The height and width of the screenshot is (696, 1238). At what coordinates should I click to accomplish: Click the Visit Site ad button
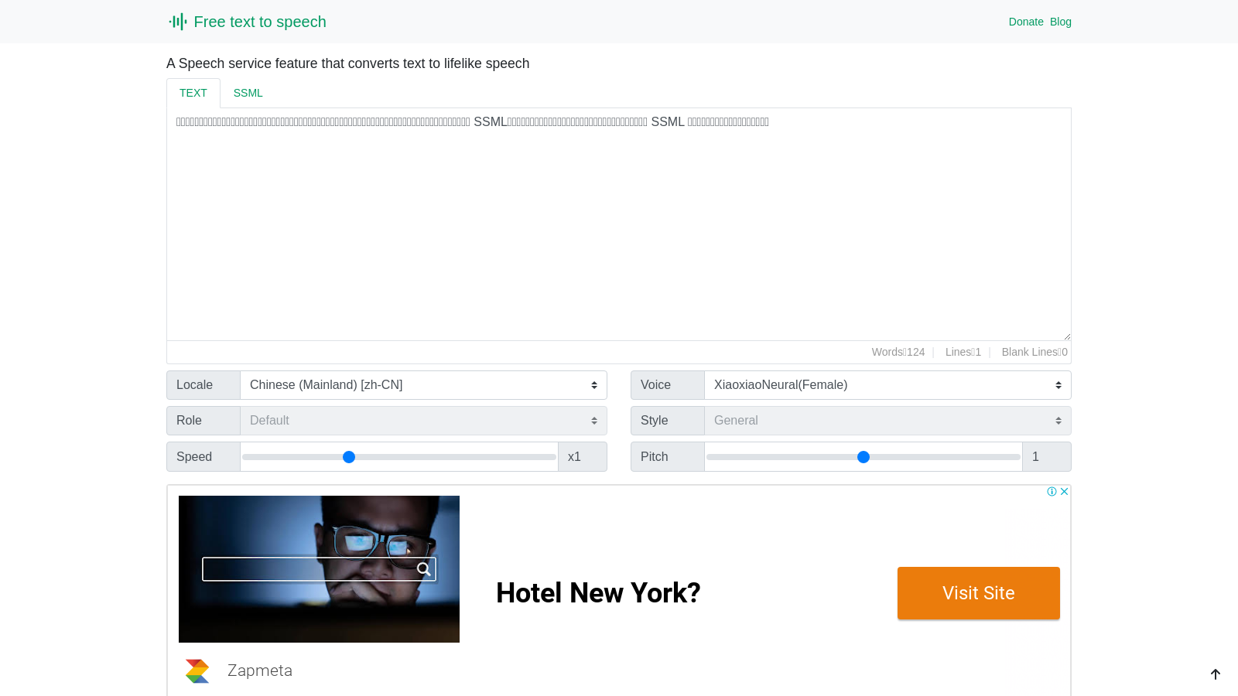pyautogui.click(x=979, y=593)
